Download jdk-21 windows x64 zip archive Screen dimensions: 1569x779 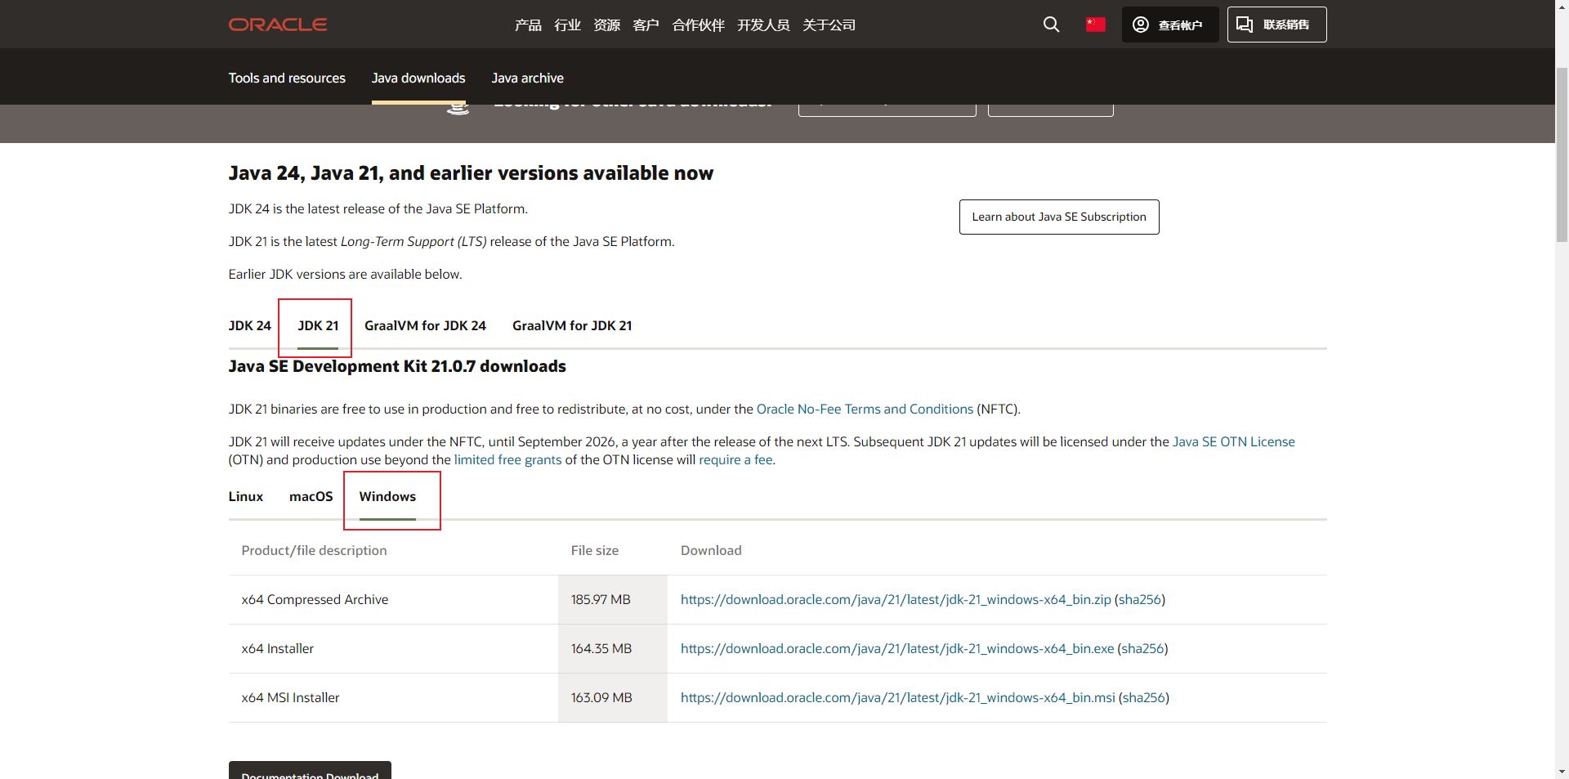pos(895,599)
